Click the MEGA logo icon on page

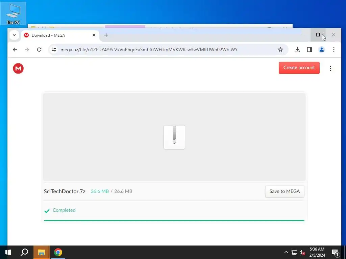18,68
